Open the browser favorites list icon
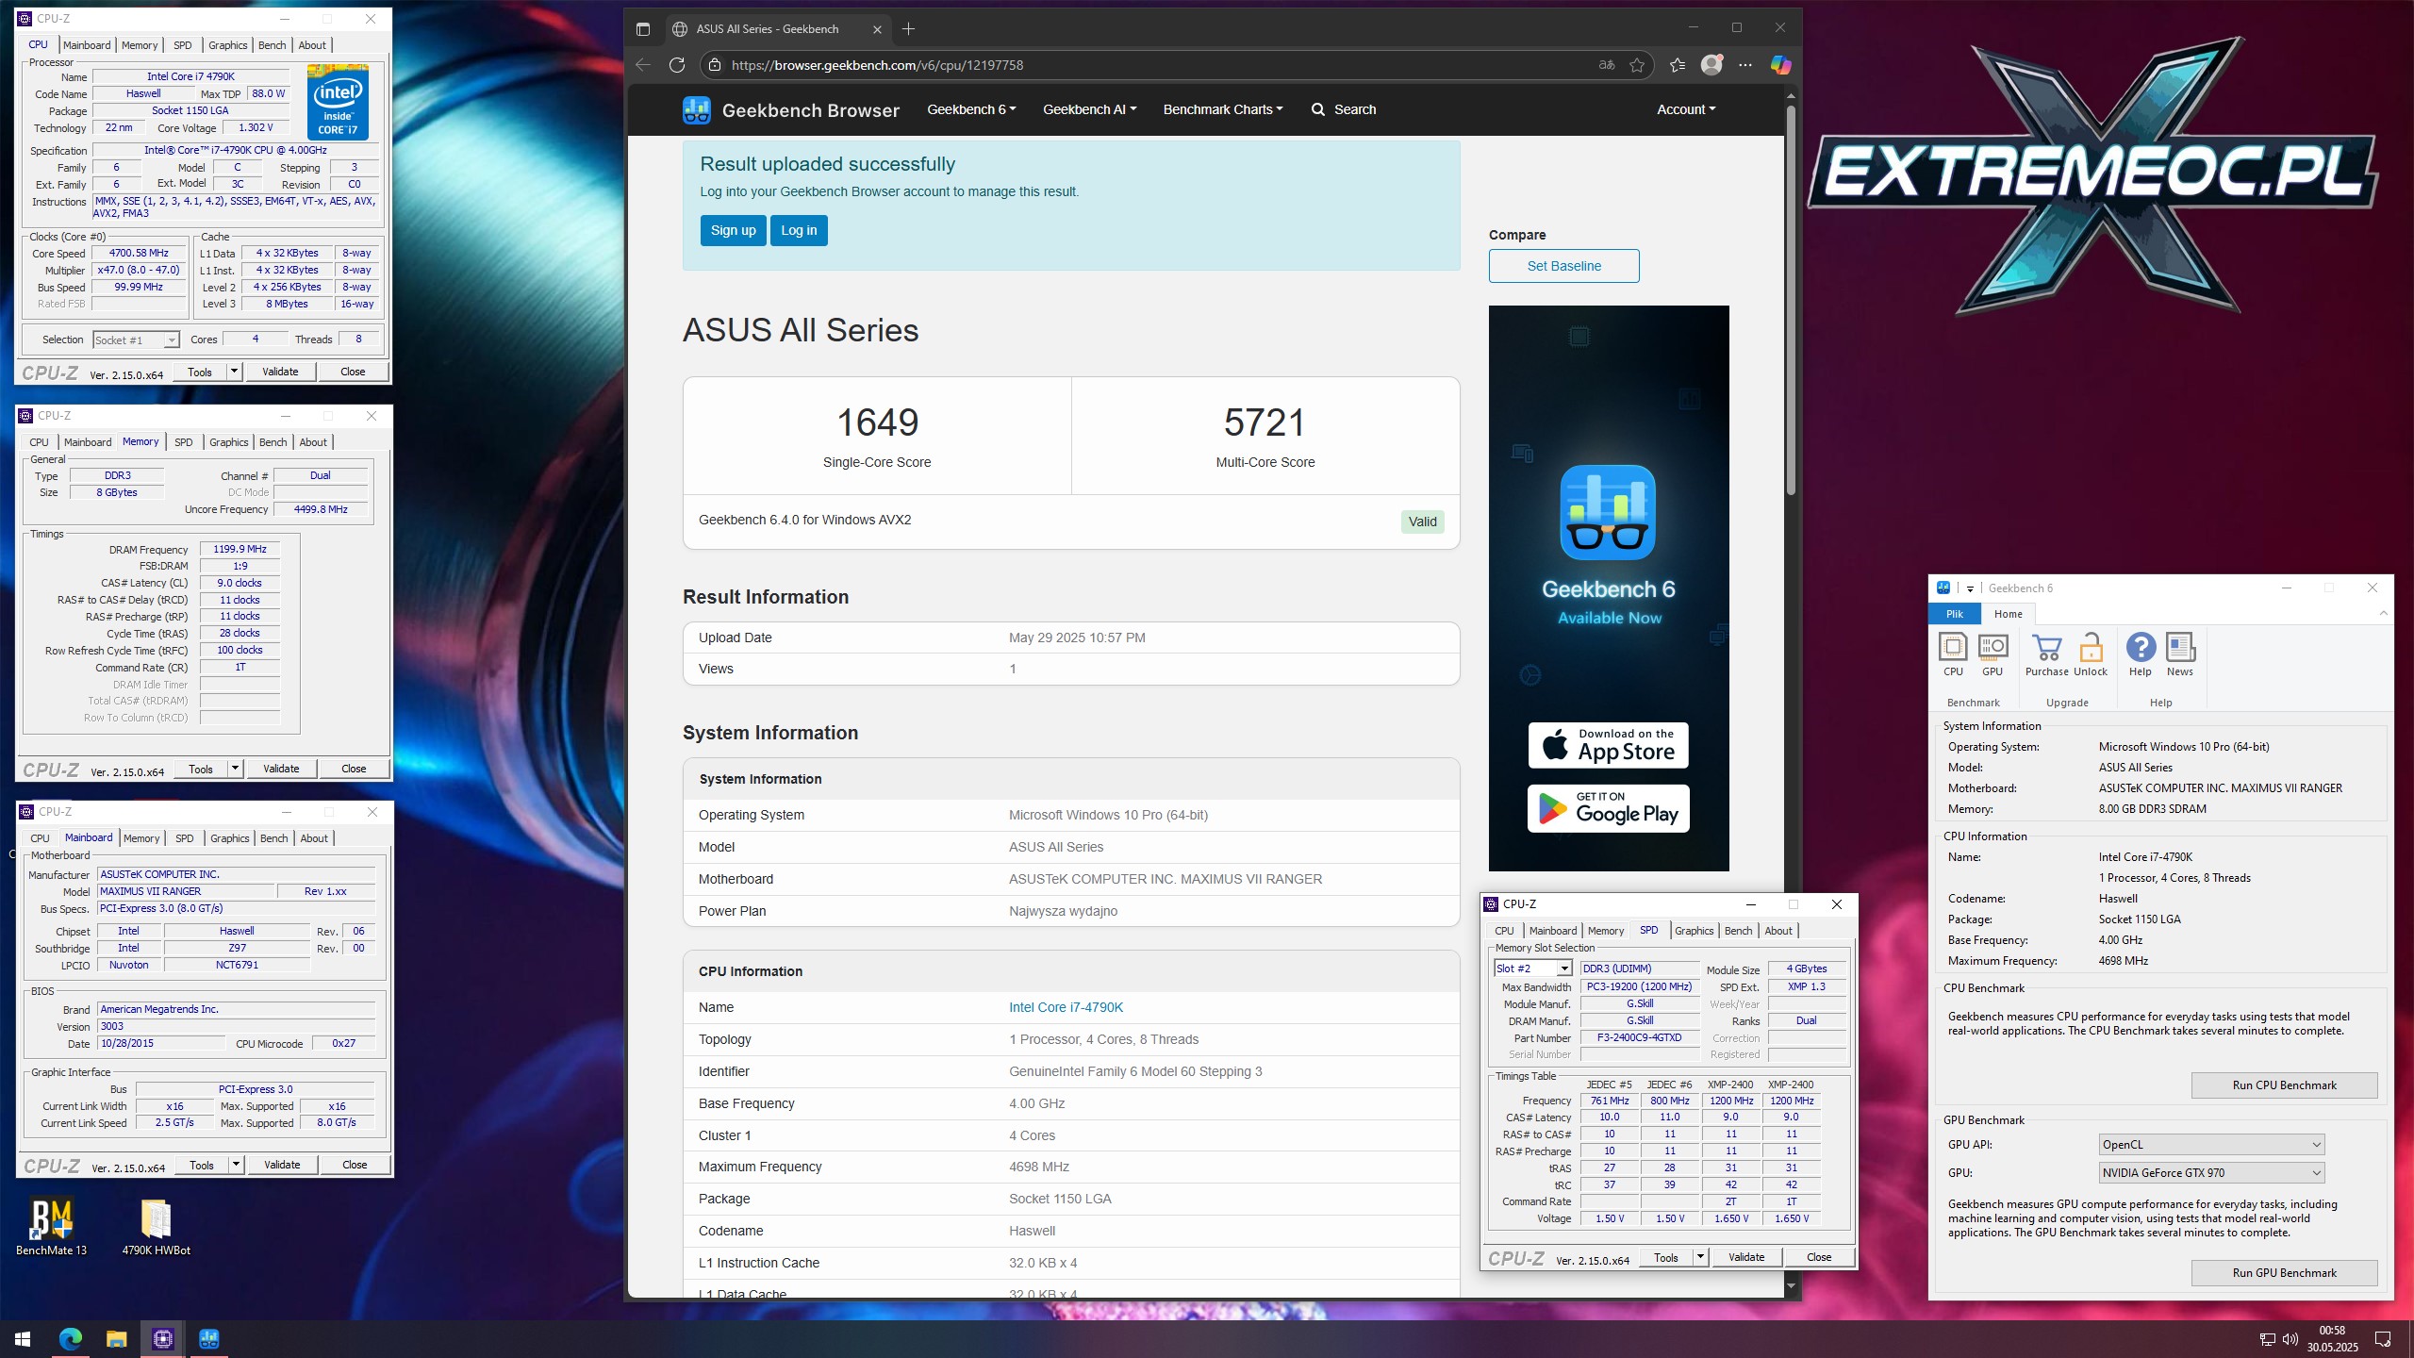 1677,65
